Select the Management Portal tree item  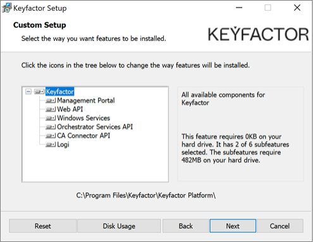coord(86,101)
